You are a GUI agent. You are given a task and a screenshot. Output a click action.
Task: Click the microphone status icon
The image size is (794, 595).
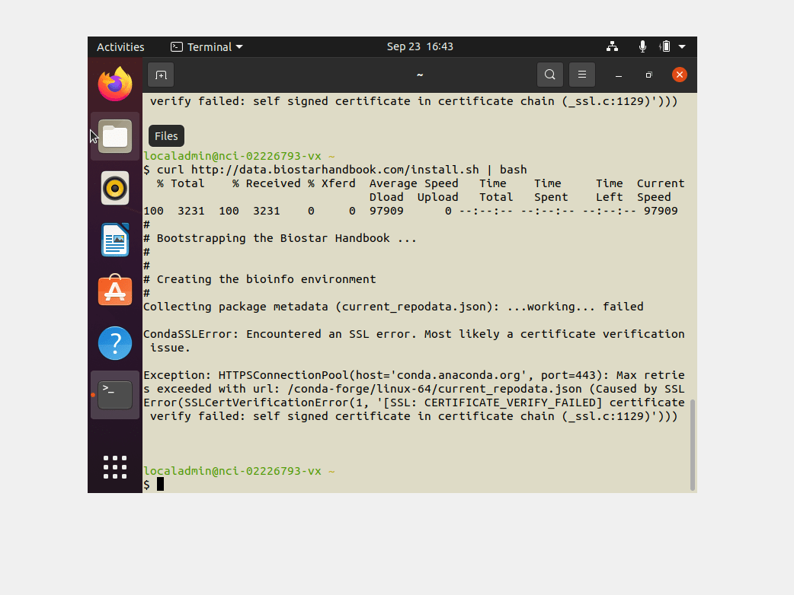pos(642,46)
